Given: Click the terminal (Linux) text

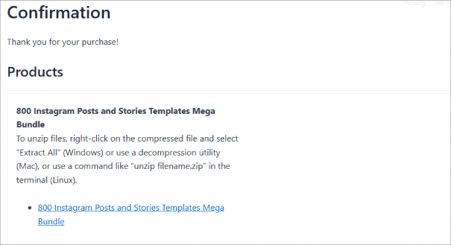Looking at the screenshot, I should 46,180.
